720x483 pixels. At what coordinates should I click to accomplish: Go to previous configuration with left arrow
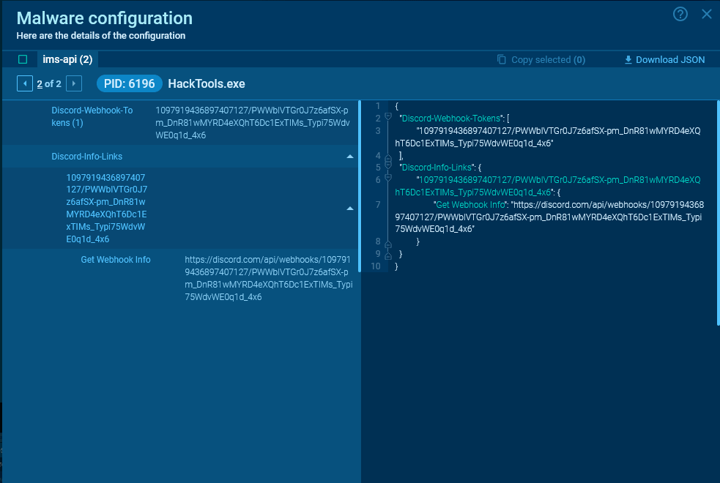(25, 83)
